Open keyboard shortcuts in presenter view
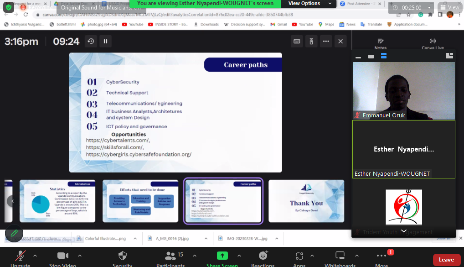This screenshot has height=267, width=464. (x=297, y=42)
